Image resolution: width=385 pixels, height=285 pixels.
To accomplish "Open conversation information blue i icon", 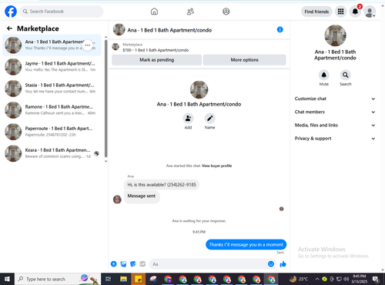I will click(280, 30).
